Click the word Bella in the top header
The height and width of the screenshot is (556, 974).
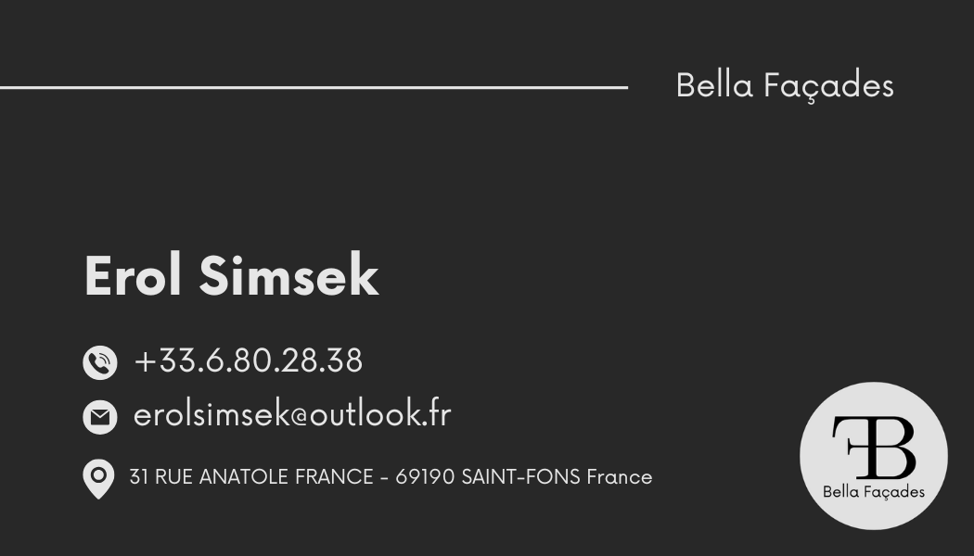[714, 85]
